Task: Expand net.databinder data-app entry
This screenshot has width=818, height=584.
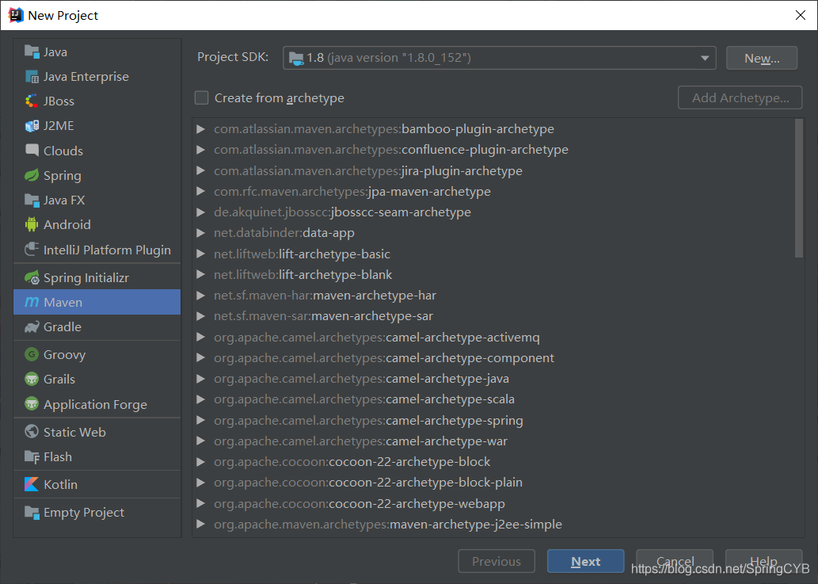Action: coord(200,233)
